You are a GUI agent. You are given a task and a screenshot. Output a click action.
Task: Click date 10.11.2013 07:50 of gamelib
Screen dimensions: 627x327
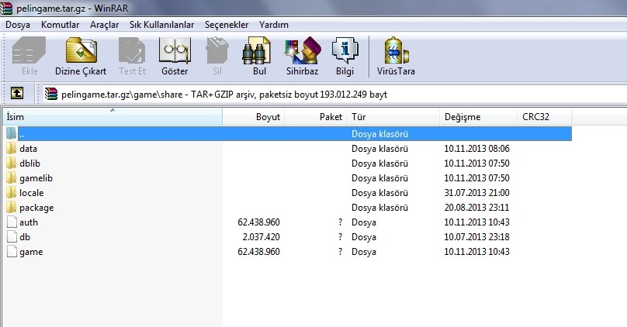tap(476, 178)
